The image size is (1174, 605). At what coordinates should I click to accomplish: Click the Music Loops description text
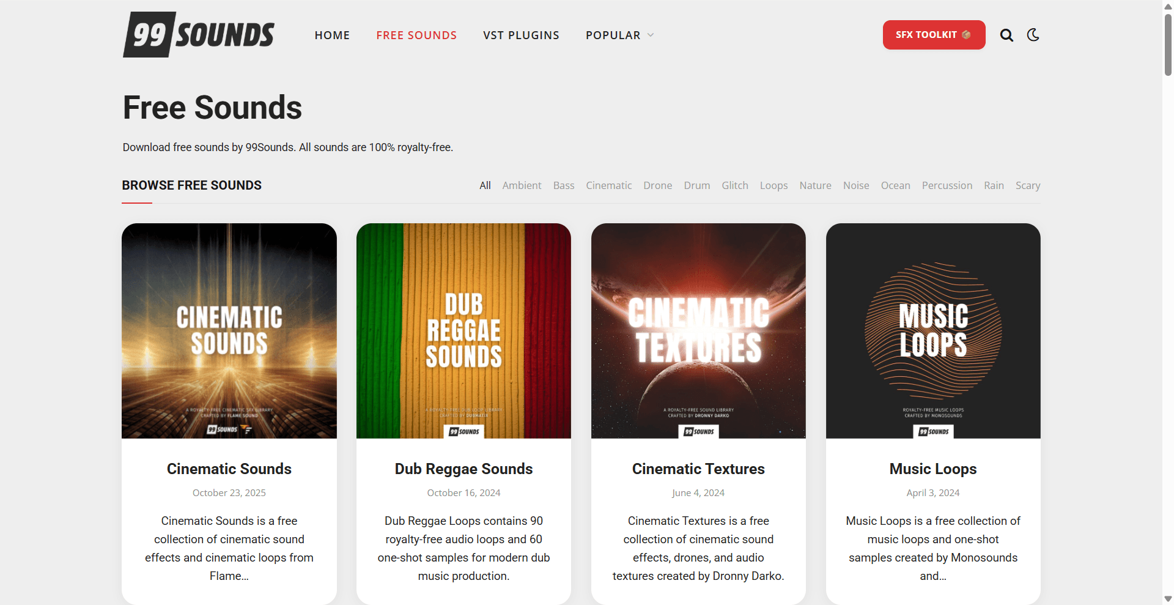click(933, 549)
